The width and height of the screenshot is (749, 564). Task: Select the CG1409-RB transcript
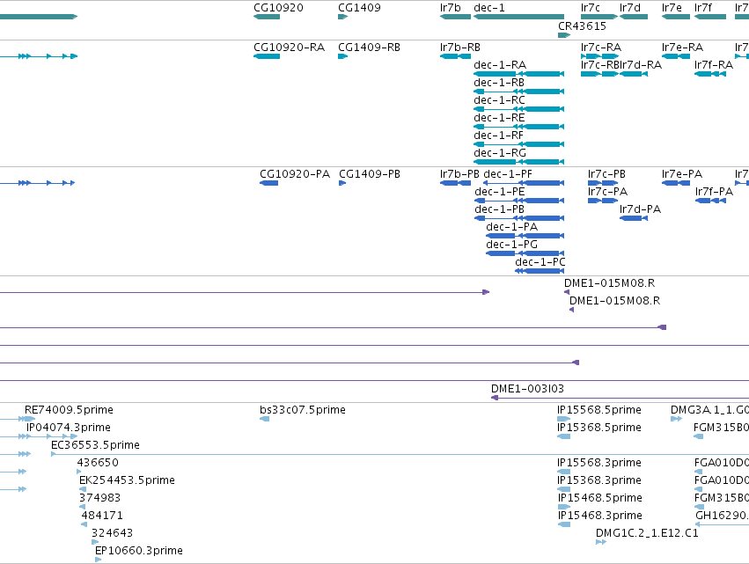[x=343, y=56]
